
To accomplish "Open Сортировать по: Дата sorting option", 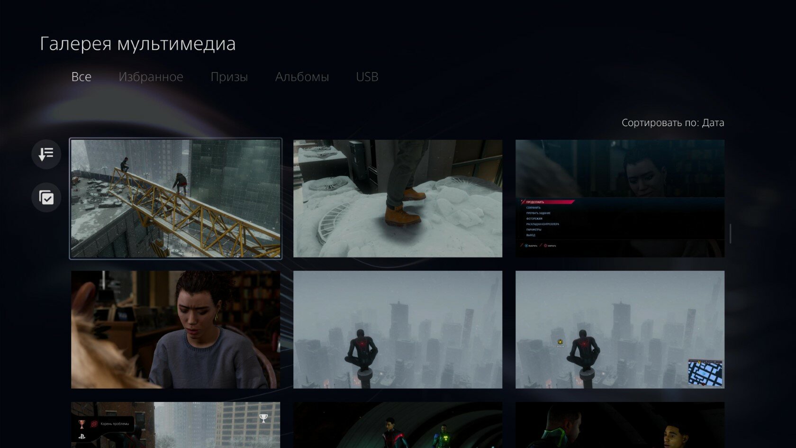I will pos(672,123).
